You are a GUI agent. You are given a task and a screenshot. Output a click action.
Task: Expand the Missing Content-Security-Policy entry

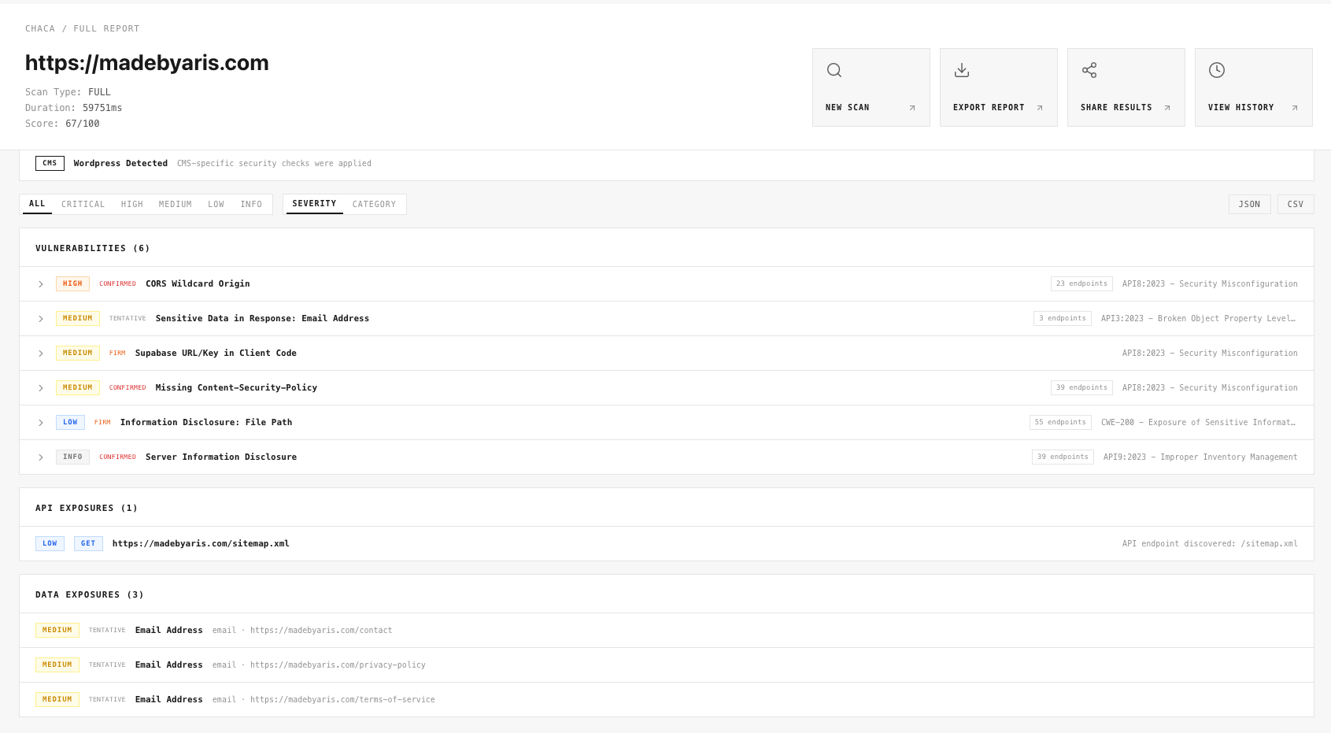coord(40,387)
